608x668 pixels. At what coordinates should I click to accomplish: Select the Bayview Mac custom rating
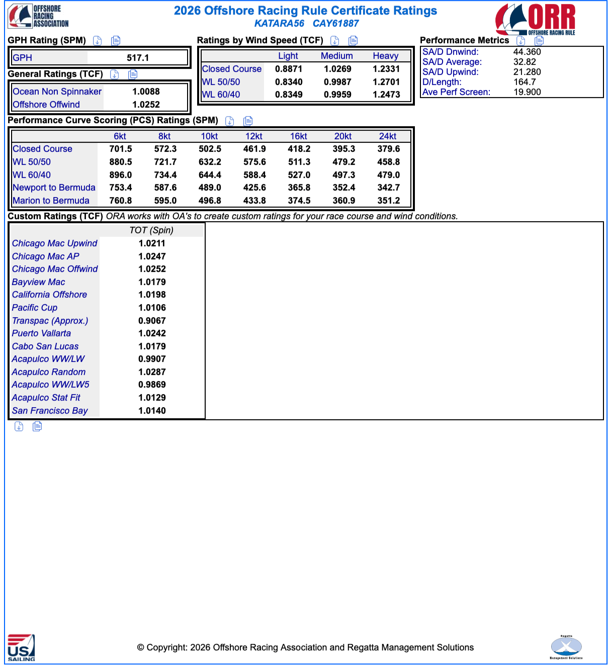38,282
